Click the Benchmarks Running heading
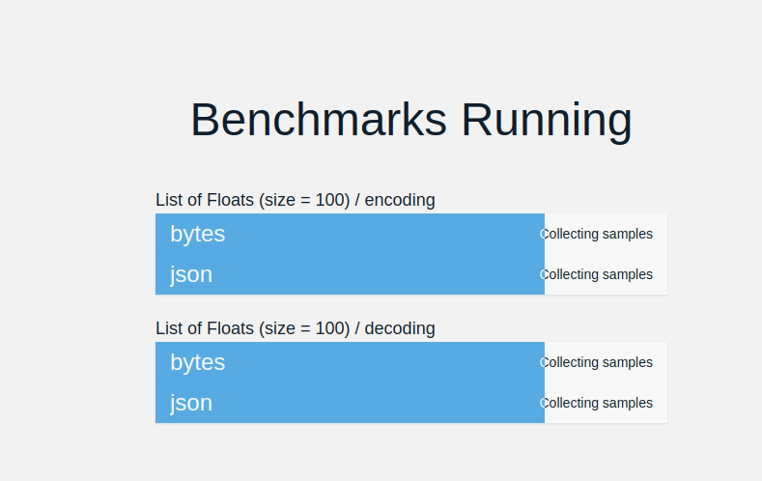This screenshot has width=762, height=481. click(411, 120)
